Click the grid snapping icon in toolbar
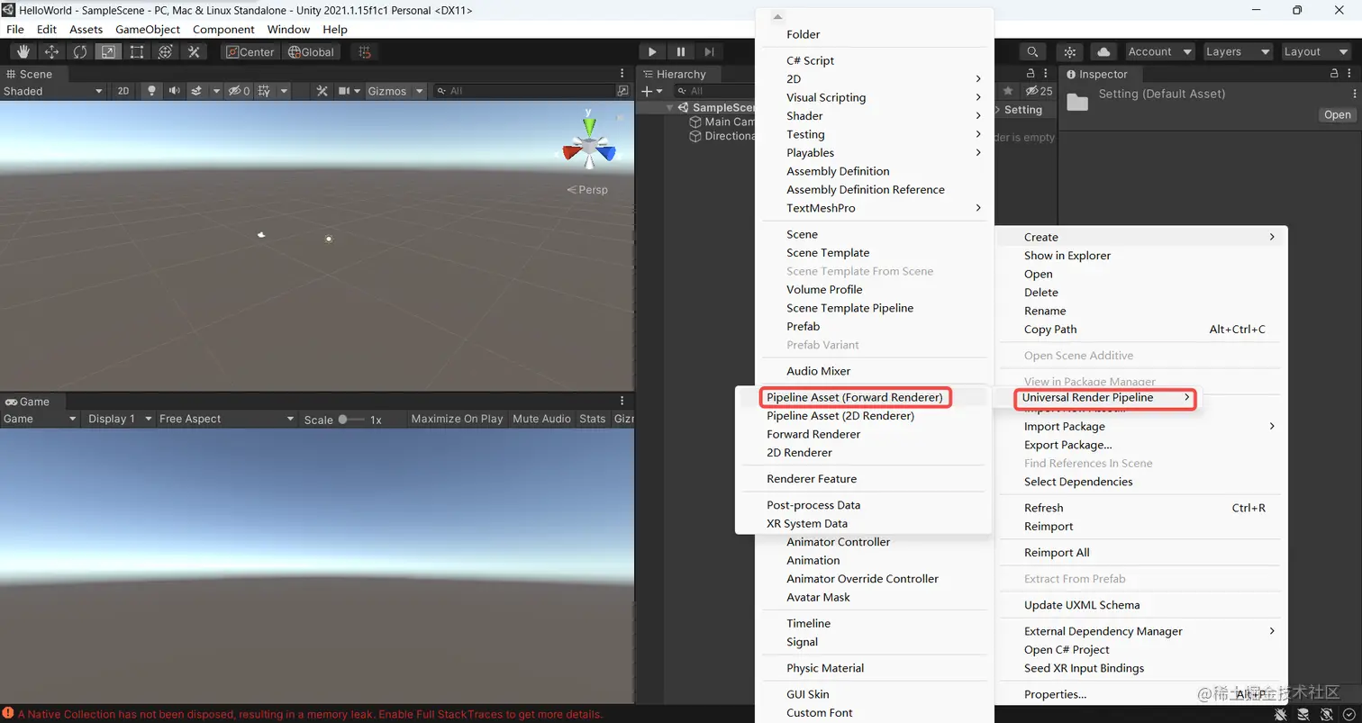 coord(364,51)
